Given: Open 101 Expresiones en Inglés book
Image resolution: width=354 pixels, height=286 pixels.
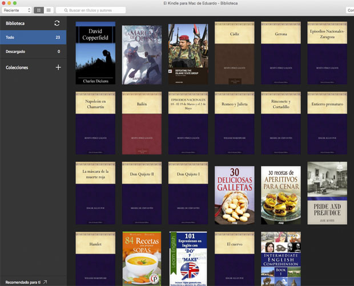Looking at the screenshot, I should [x=188, y=259].
